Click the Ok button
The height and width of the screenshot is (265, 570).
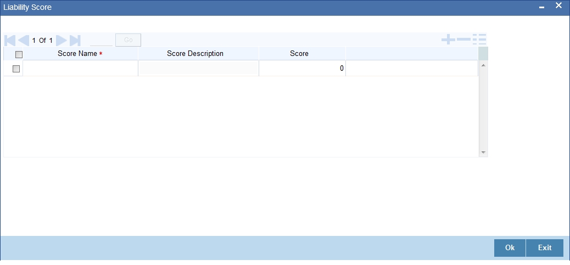510,247
